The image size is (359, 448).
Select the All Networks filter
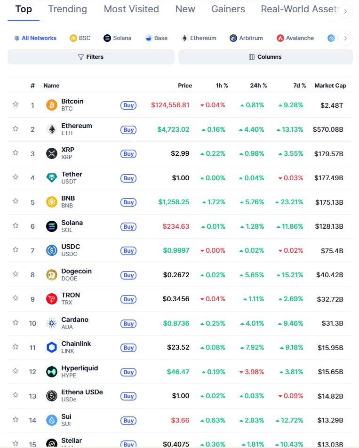point(35,38)
